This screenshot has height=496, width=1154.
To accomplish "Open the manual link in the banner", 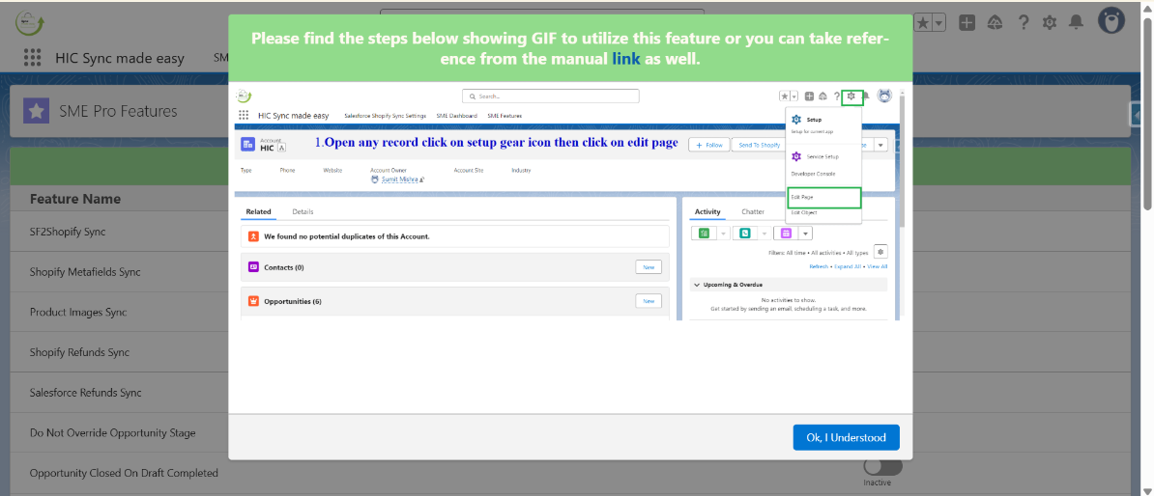I will click(x=626, y=60).
